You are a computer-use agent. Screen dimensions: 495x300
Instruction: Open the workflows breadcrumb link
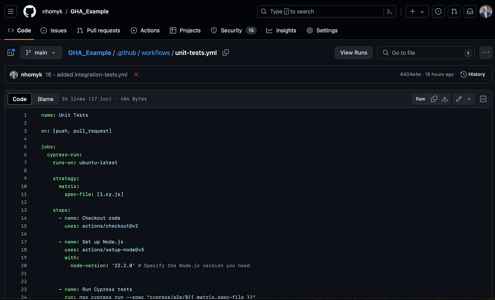(x=155, y=52)
